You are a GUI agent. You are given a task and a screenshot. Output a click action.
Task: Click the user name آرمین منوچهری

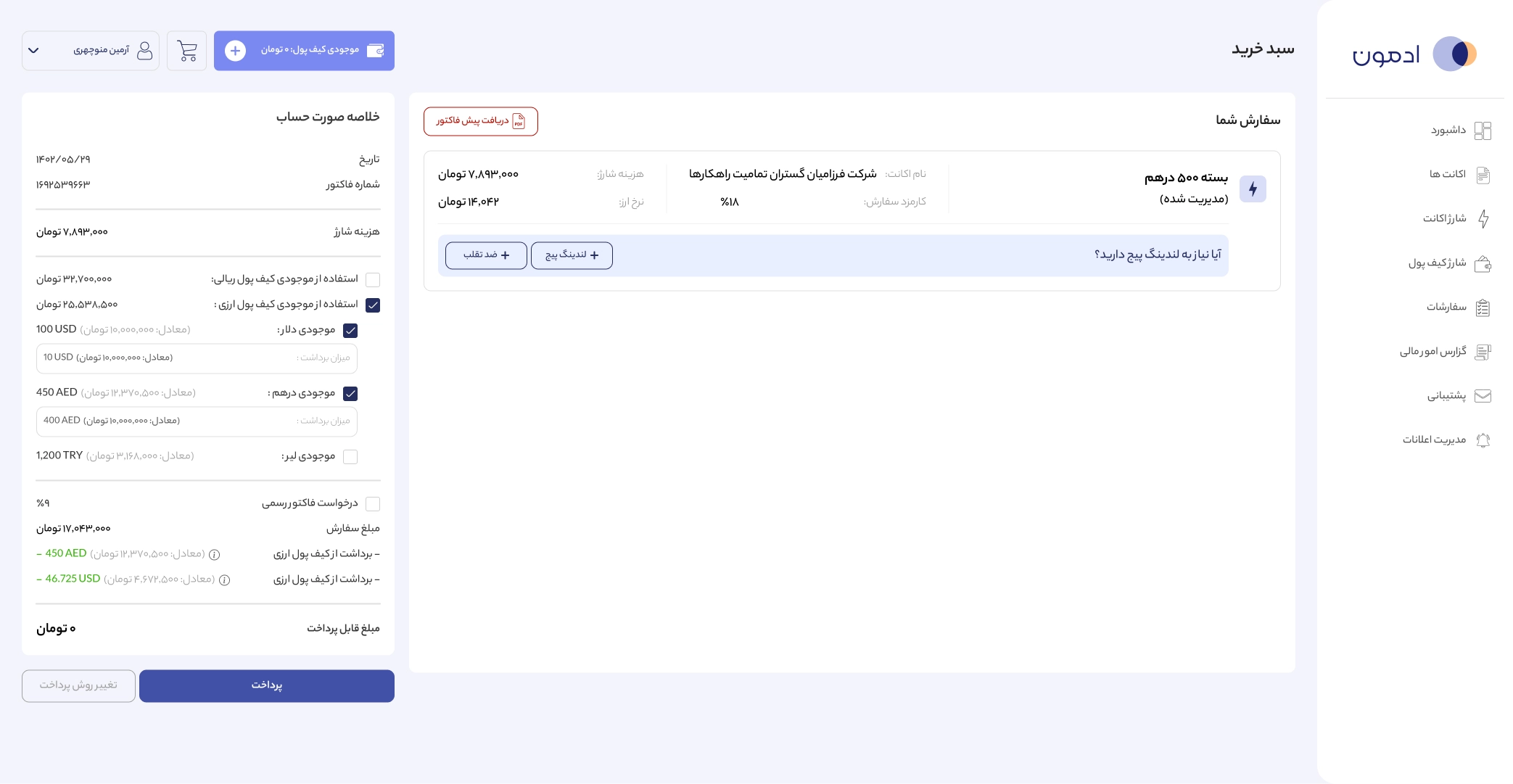click(101, 50)
